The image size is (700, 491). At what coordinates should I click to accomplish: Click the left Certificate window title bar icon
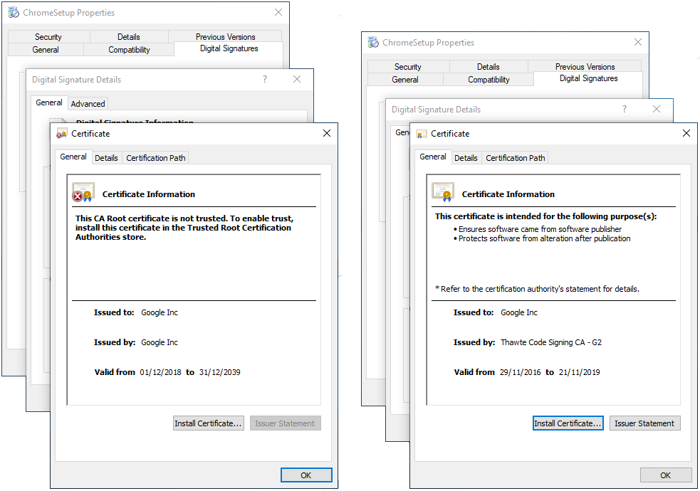point(62,134)
